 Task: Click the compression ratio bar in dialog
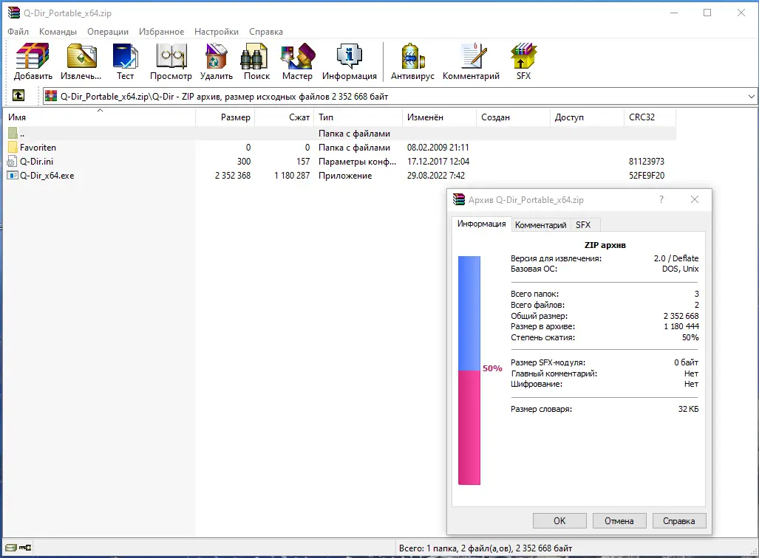point(469,370)
